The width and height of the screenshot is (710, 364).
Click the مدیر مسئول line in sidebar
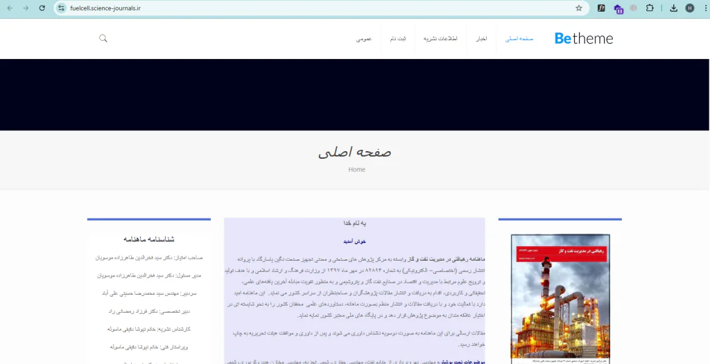point(149,275)
